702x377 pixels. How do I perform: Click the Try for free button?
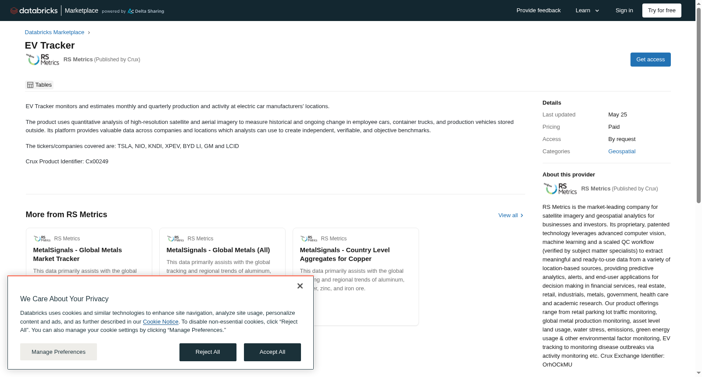tap(662, 11)
